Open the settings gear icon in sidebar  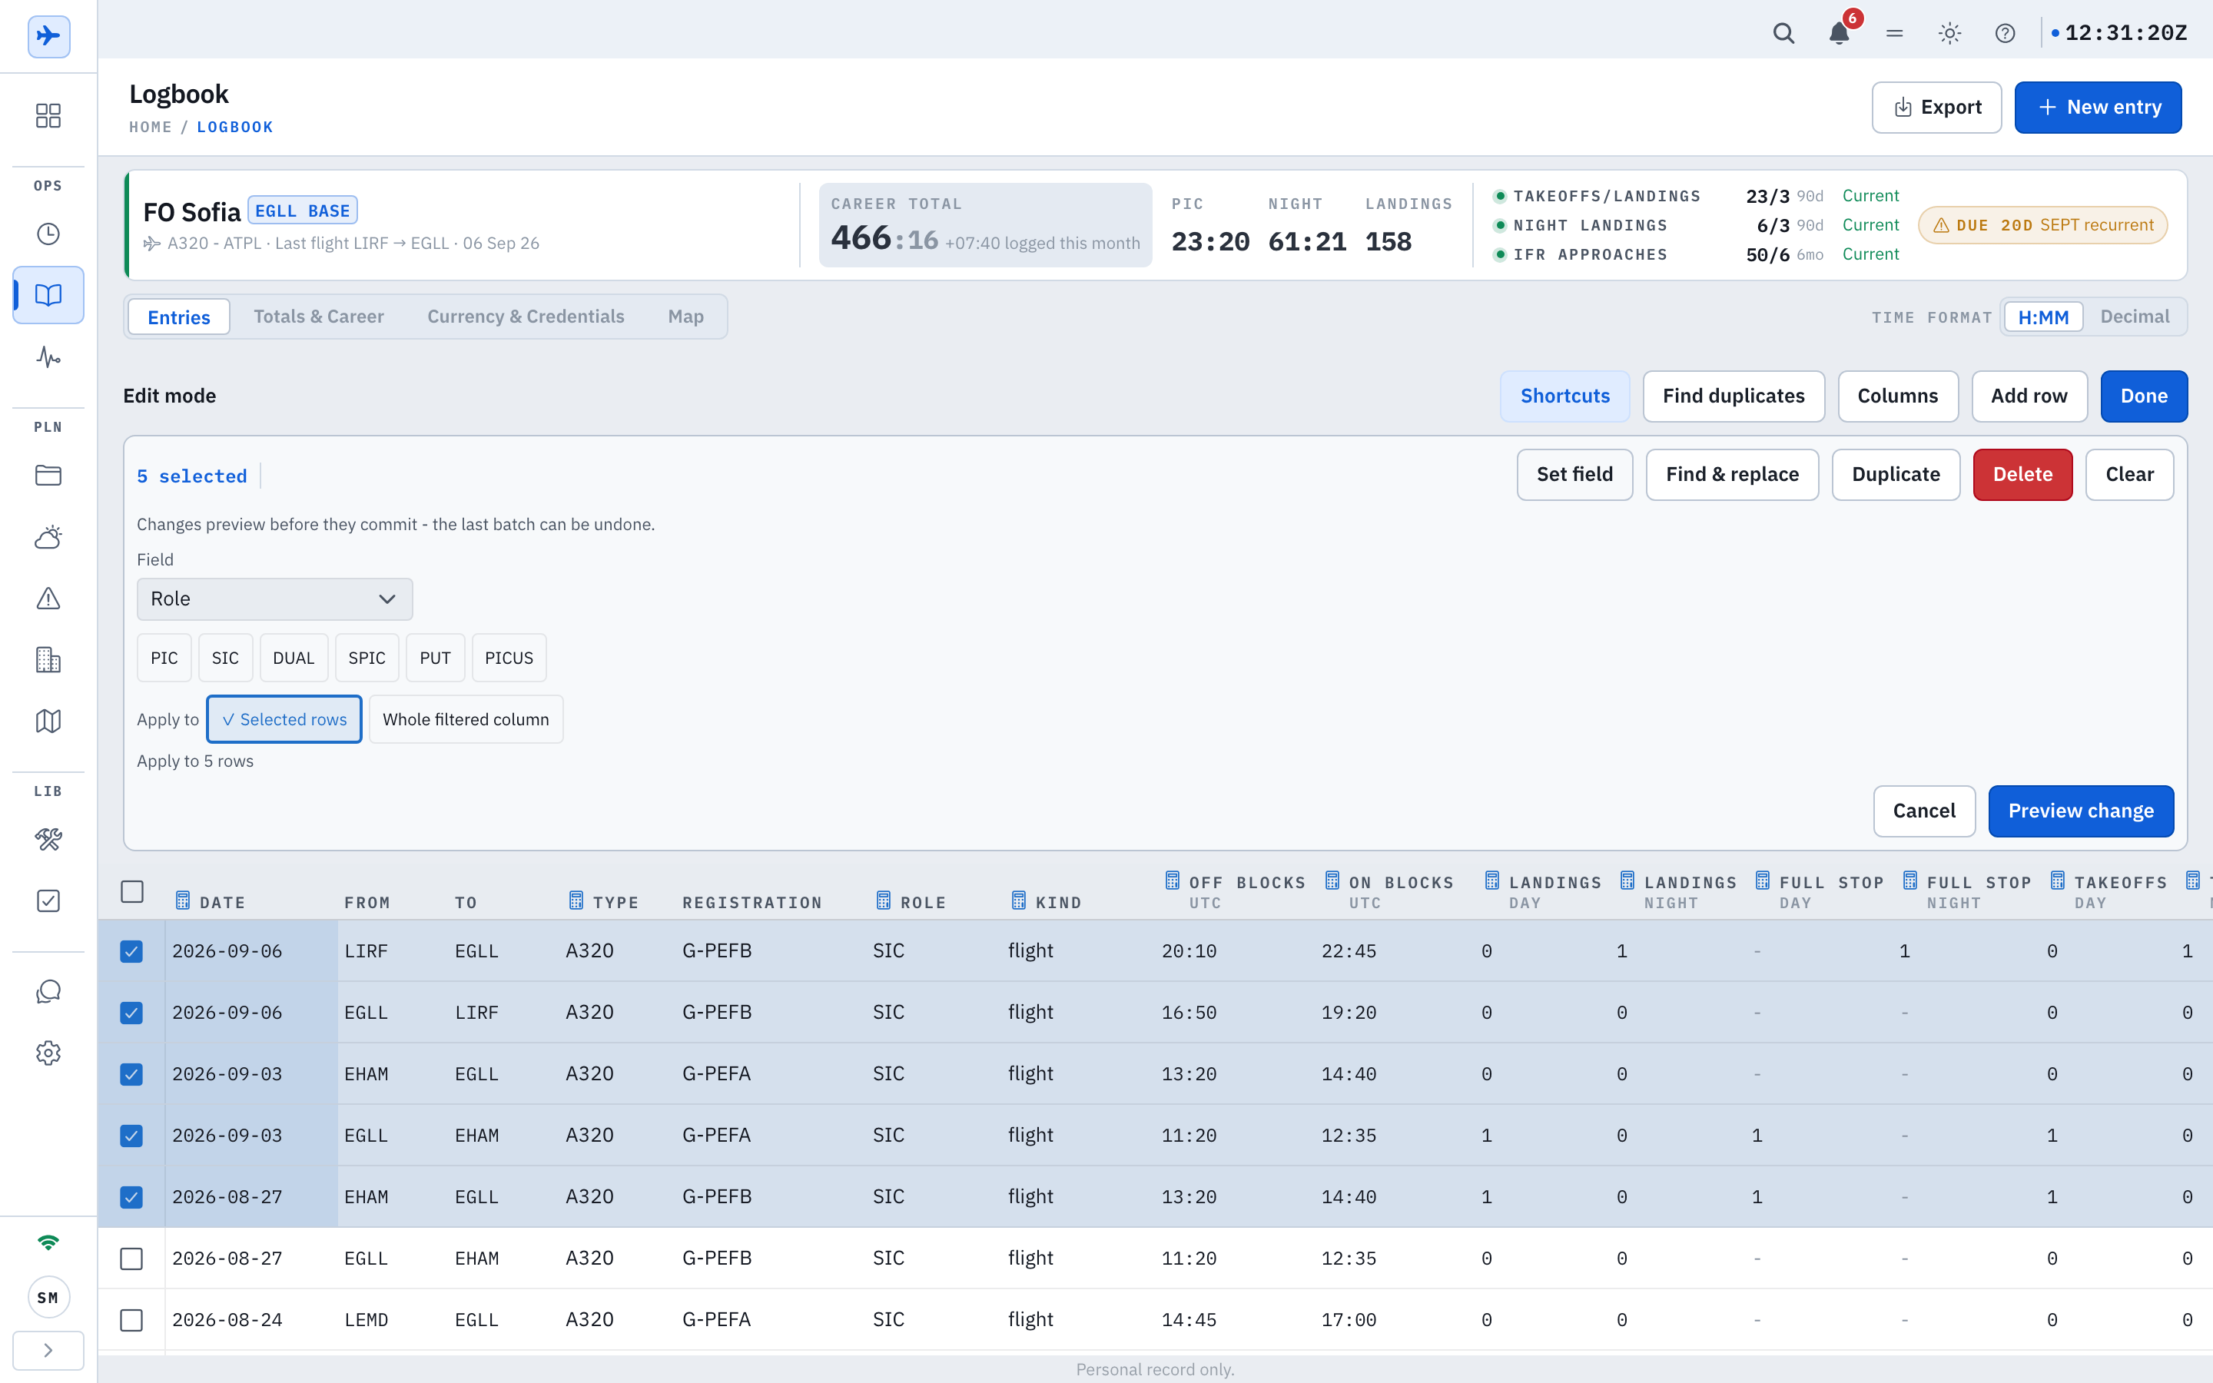click(x=48, y=1053)
